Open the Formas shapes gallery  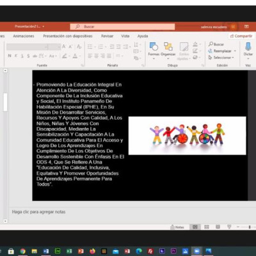coord(154,51)
